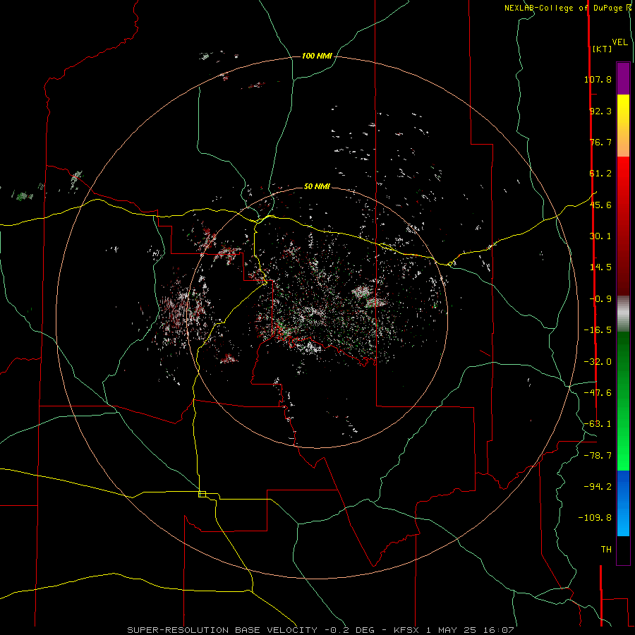The width and height of the screenshot is (635, 635).
Task: Click the -109.8 value on velocity scale
Action: 595,518
